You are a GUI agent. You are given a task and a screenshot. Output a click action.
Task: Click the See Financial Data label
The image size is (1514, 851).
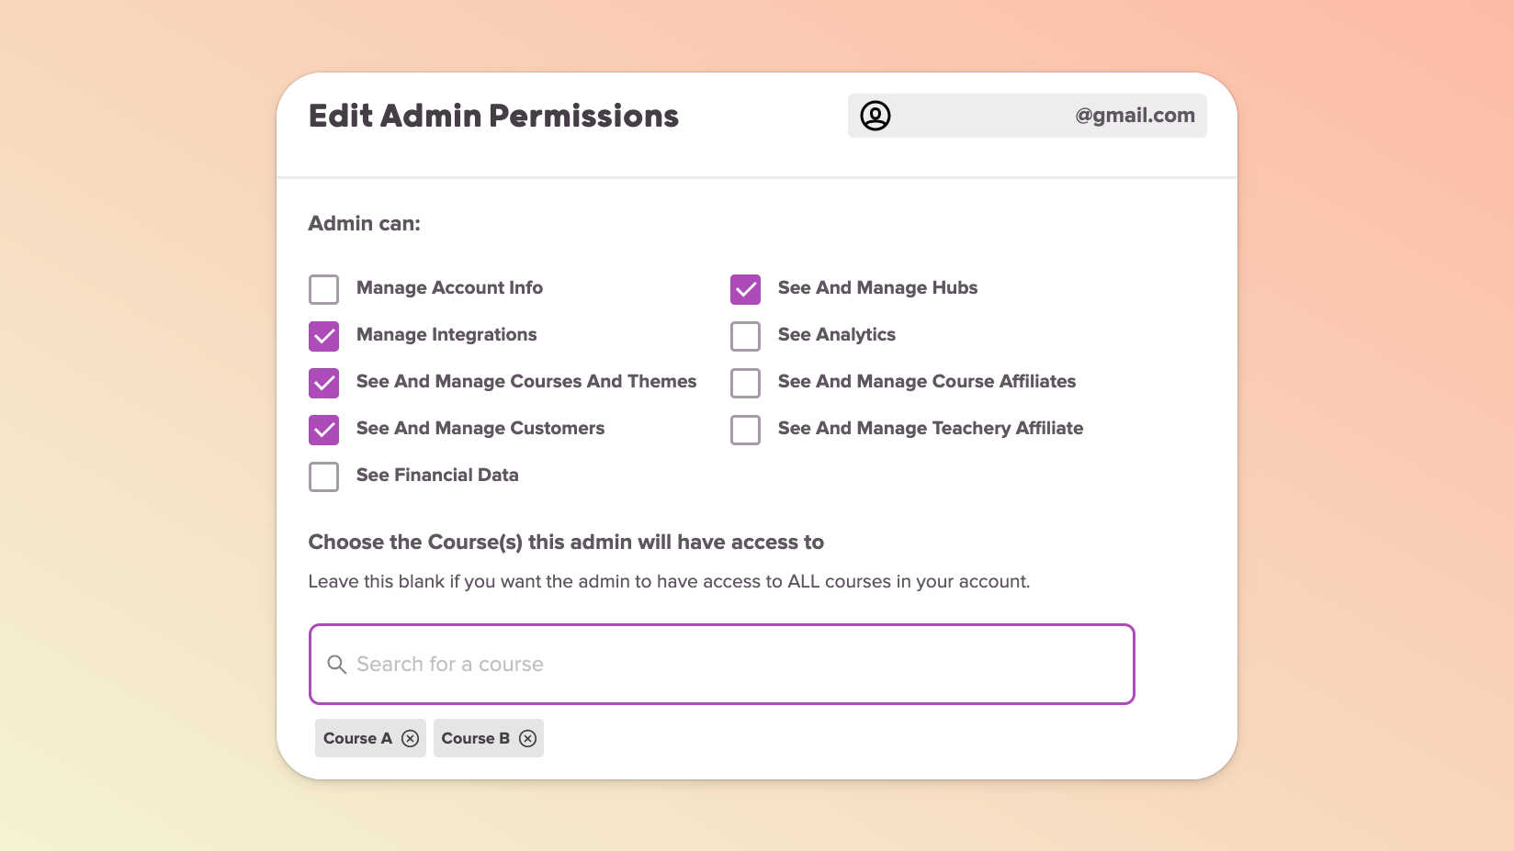[437, 476]
